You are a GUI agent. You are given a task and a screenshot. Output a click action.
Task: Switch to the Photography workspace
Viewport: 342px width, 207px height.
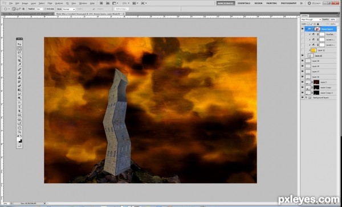pos(288,3)
